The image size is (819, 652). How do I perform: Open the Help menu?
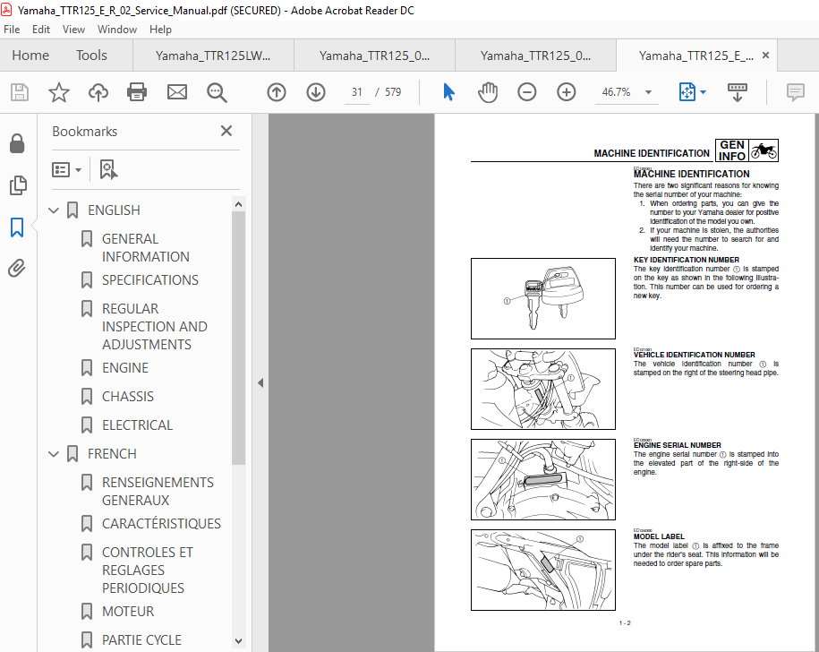[160, 30]
